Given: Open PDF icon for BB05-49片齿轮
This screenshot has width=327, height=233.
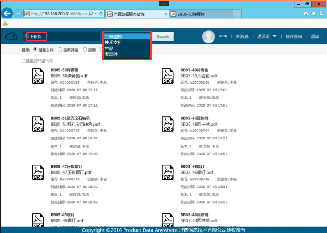Looking at the screenshot, I should (x=167, y=76).
